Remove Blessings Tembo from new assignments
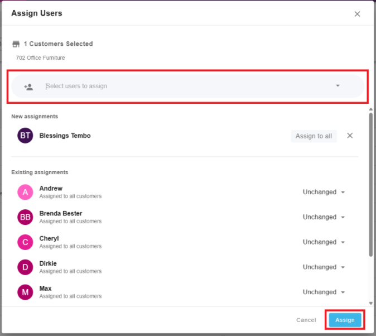 tap(350, 136)
